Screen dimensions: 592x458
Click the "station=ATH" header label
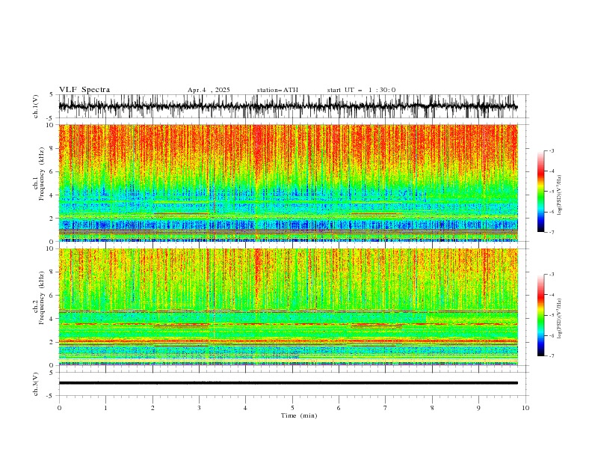277,90
